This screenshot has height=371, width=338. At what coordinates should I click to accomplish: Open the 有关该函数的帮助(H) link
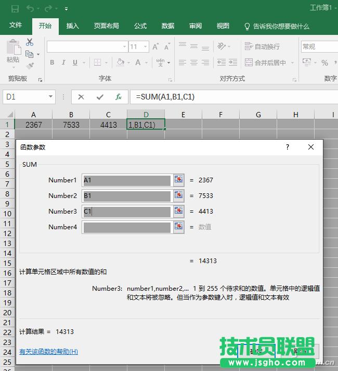[x=48, y=352]
